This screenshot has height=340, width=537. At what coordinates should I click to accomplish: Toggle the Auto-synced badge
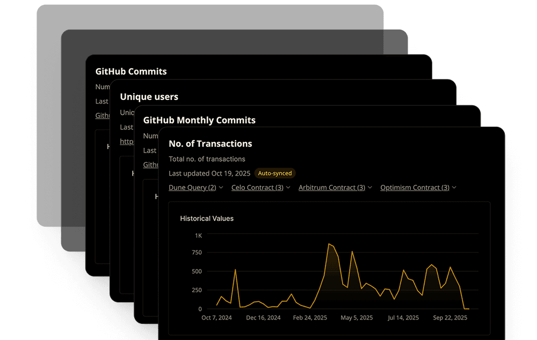[274, 173]
